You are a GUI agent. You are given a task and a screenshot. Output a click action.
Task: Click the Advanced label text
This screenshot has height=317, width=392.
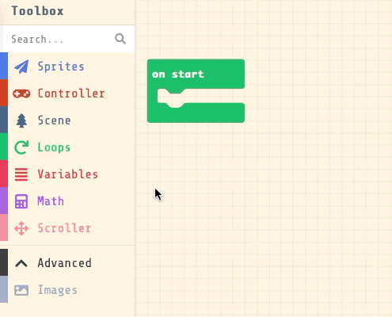tap(65, 263)
